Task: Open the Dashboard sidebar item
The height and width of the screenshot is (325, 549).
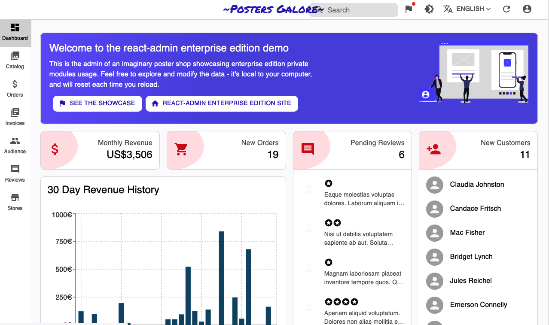Action: (15, 33)
